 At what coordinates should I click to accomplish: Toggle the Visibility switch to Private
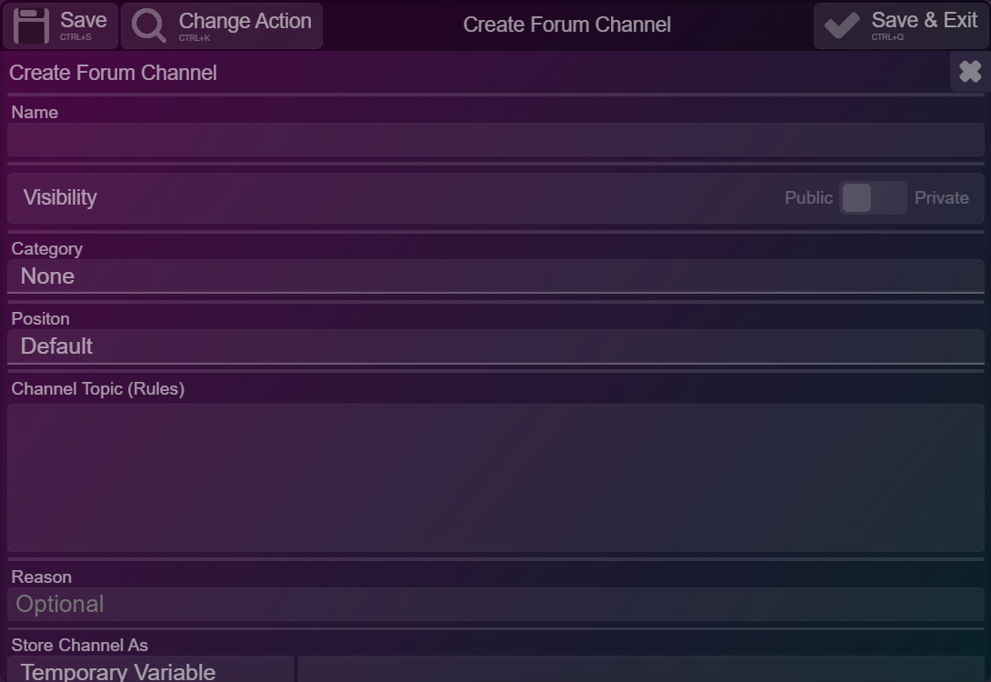point(873,198)
